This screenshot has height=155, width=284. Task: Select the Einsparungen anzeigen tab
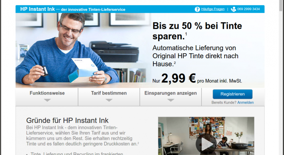point(171,97)
